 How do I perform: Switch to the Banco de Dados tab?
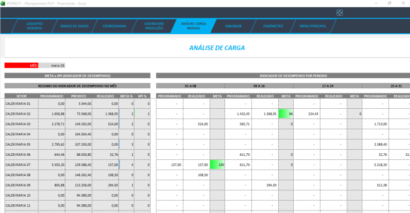pyautogui.click(x=74, y=26)
